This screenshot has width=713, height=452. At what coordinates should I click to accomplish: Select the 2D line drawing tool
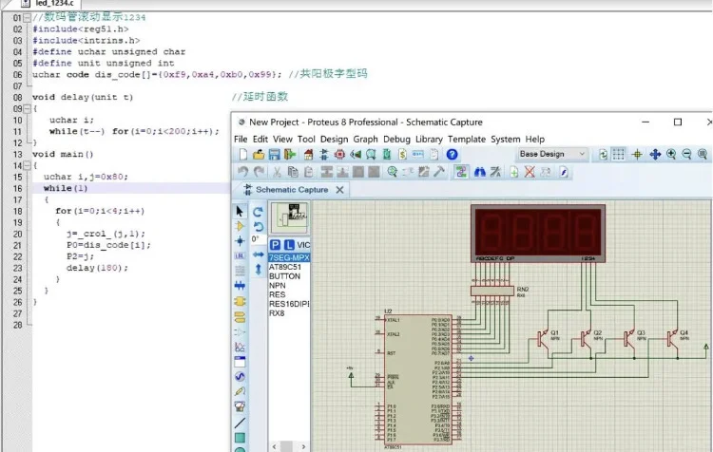coord(240,423)
